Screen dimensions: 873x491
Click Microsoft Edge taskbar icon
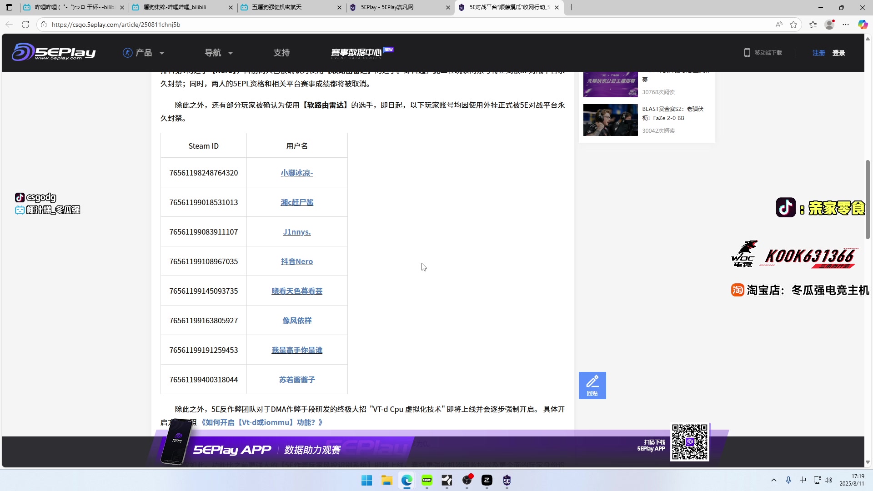pyautogui.click(x=406, y=480)
